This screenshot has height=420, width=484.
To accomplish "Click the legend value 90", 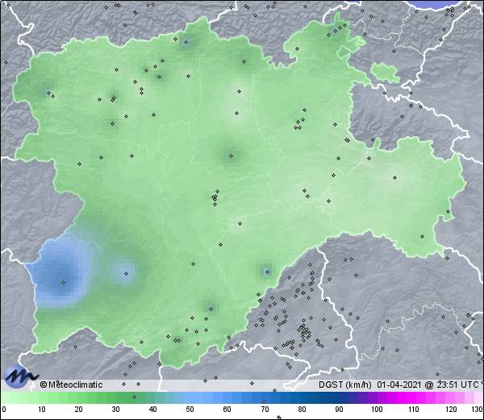I will [339, 410].
